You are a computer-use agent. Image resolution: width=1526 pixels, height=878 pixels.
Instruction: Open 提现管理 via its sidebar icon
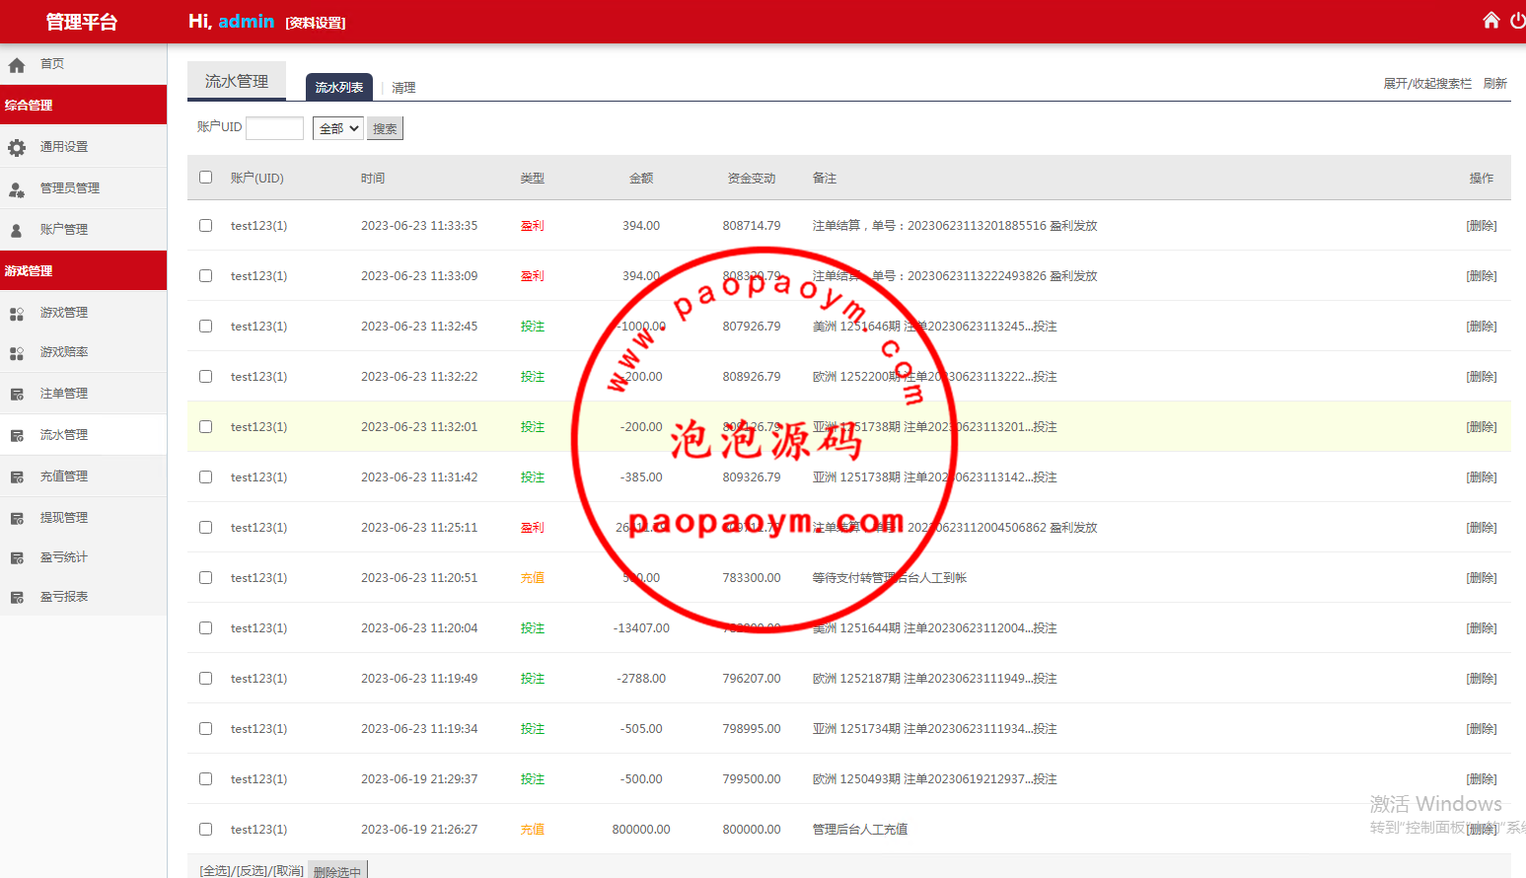tap(17, 519)
